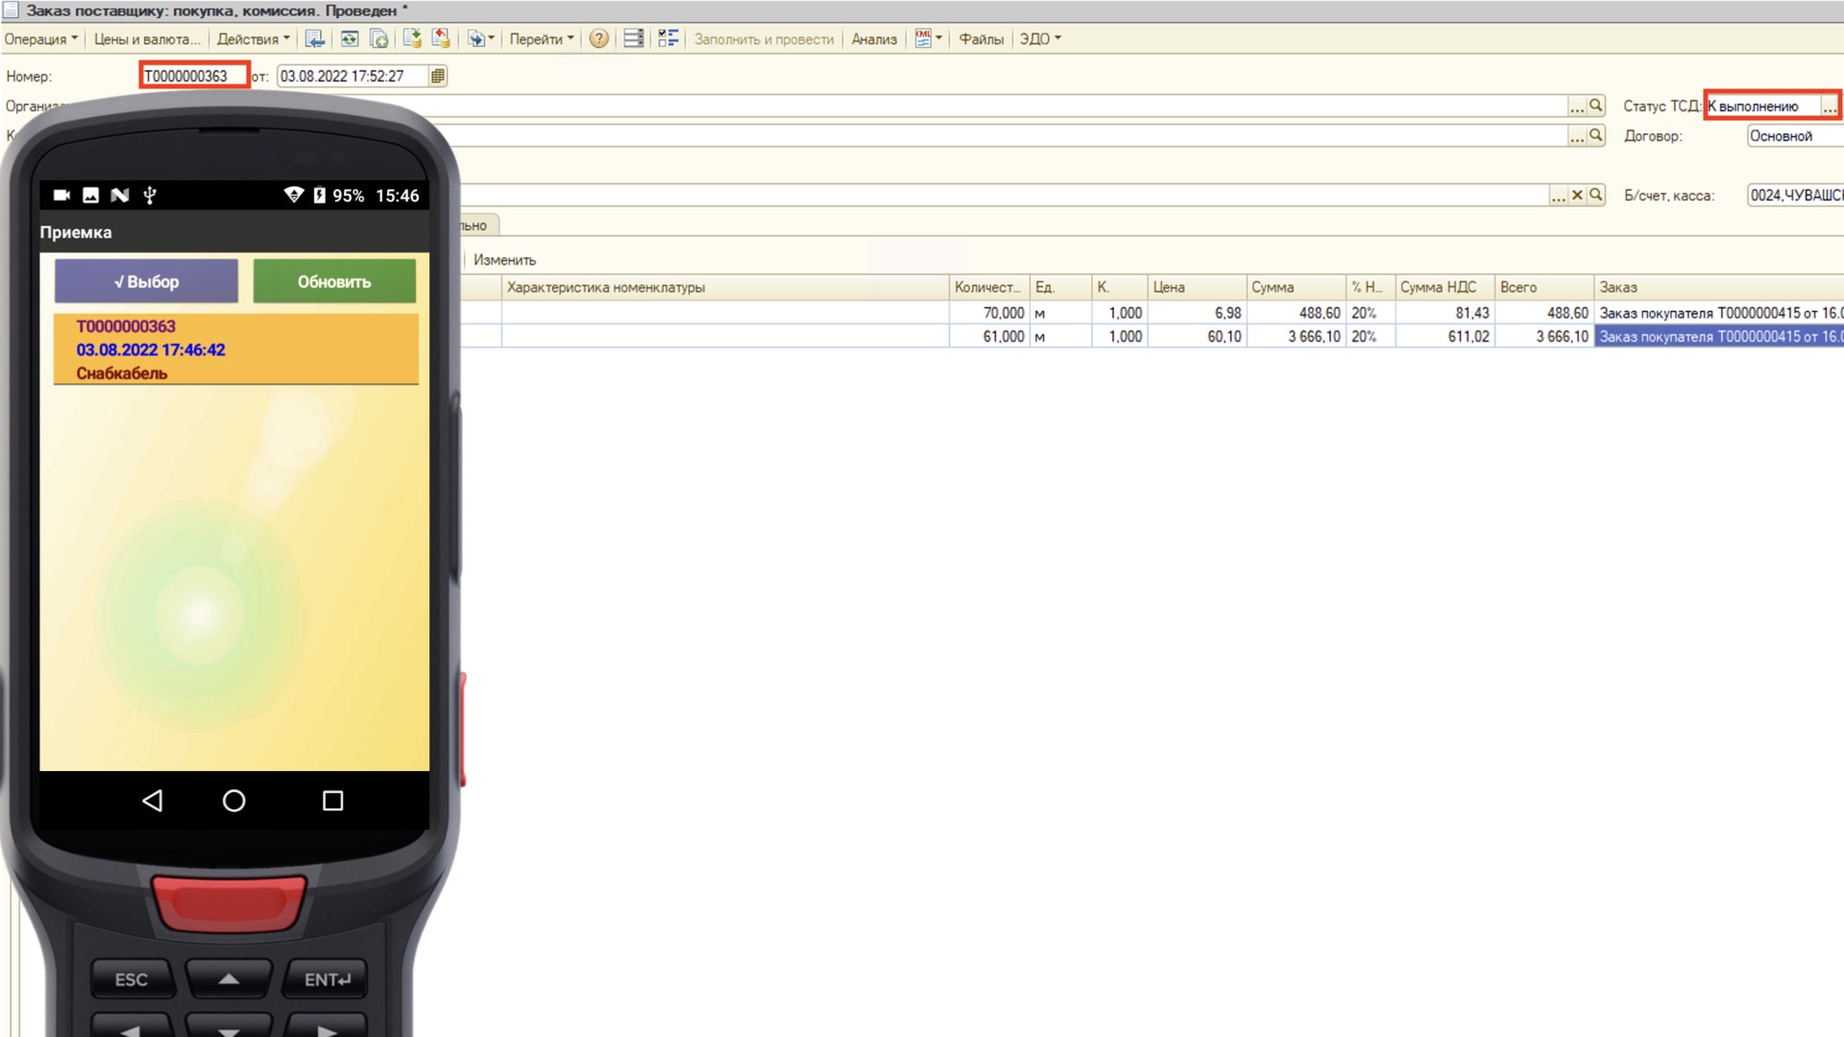This screenshot has width=1844, height=1037.
Task: Tap the Android home circle icon
Action: pyautogui.click(x=233, y=801)
